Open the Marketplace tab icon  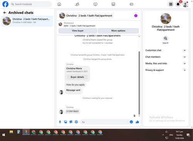(113, 4)
